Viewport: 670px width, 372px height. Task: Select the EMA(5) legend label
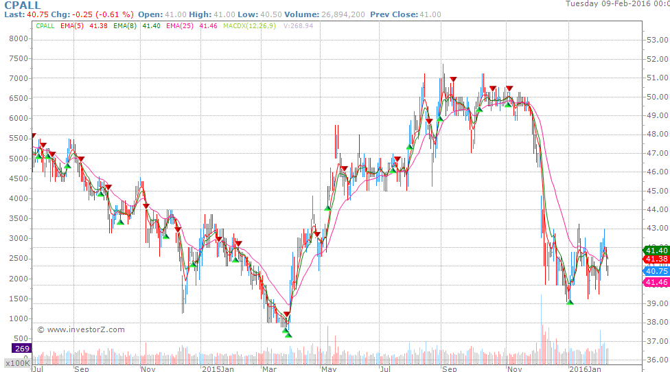pyautogui.click(x=72, y=26)
